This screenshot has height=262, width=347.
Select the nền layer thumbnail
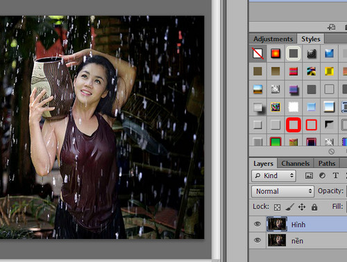point(277,241)
